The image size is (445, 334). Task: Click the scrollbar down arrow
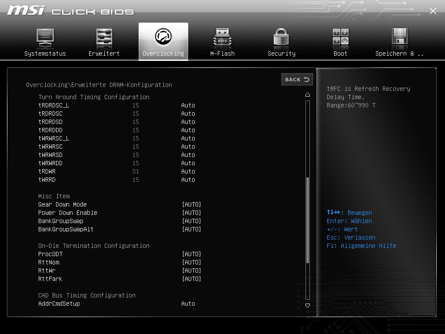point(308,306)
